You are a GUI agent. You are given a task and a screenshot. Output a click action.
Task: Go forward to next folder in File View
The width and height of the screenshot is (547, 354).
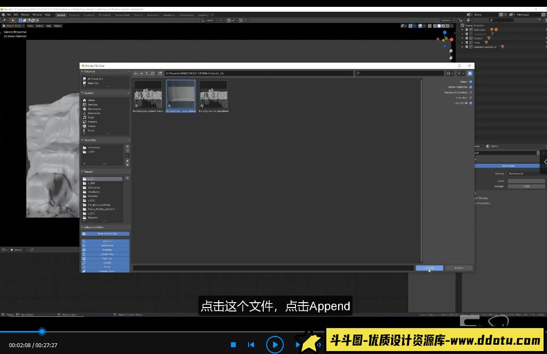coord(141,73)
